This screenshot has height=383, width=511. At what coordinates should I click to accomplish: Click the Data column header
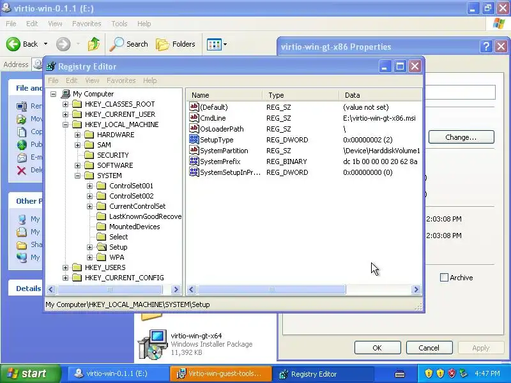[x=380, y=95]
